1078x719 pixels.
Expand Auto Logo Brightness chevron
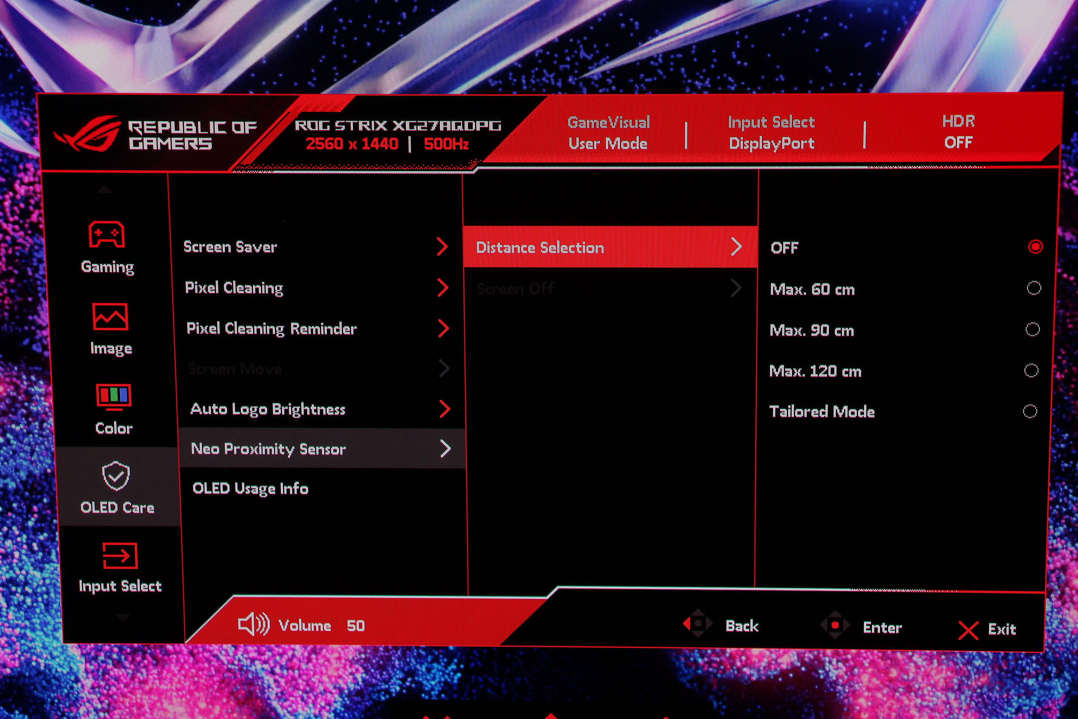[x=445, y=409]
